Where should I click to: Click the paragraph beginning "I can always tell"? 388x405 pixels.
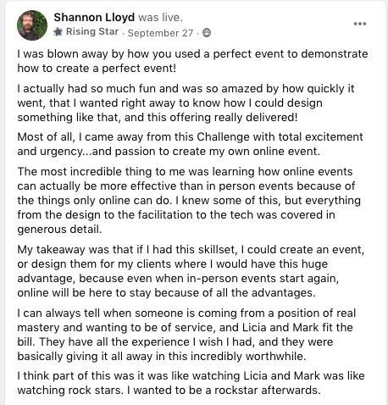click(186, 335)
